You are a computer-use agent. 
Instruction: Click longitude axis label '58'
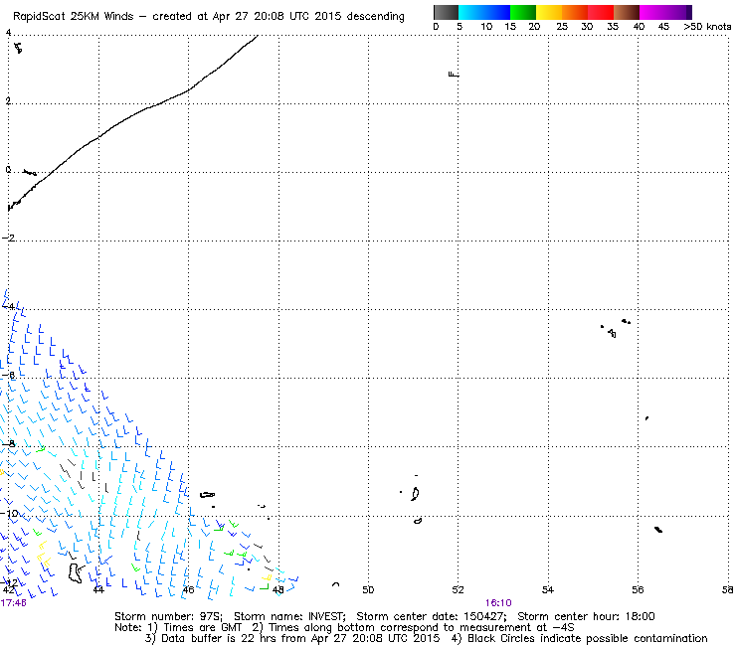[728, 589]
